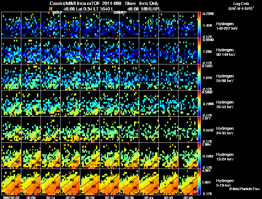This screenshot has width=262, height=199.
Task: Click the -0.1067 colorbar value
Action: click(208, 156)
